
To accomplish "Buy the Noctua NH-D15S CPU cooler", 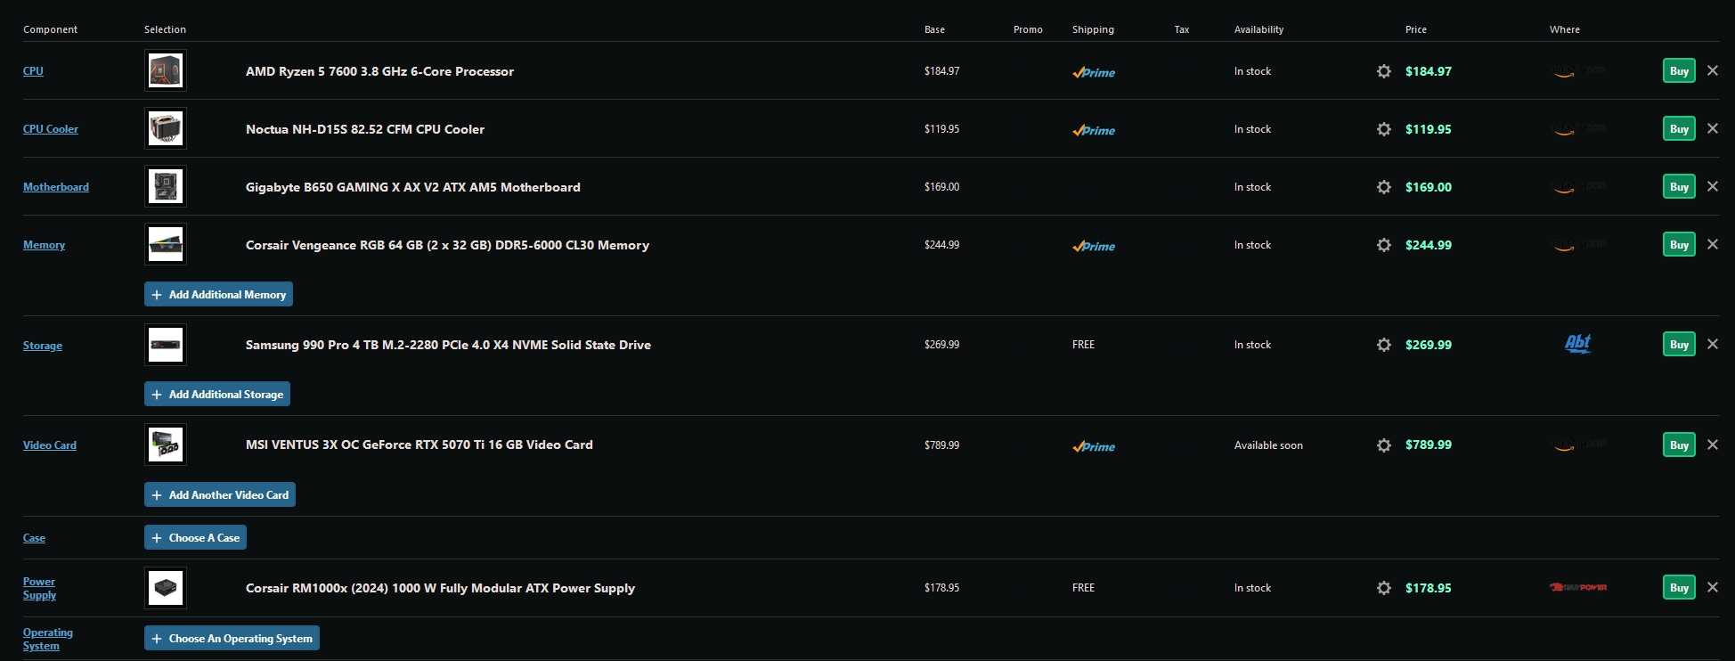I will click(1679, 128).
